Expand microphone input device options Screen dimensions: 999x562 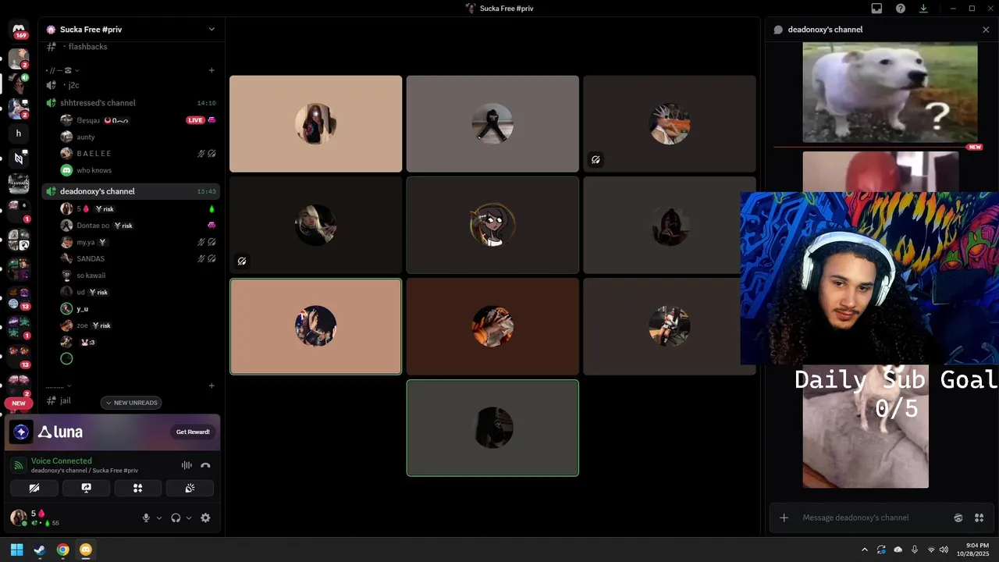tap(159, 518)
